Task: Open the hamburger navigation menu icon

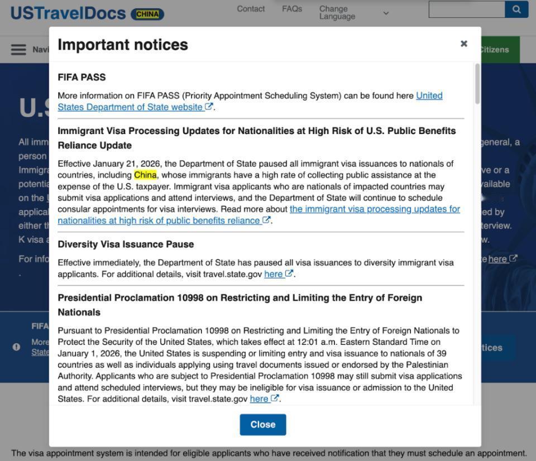Action: click(18, 50)
